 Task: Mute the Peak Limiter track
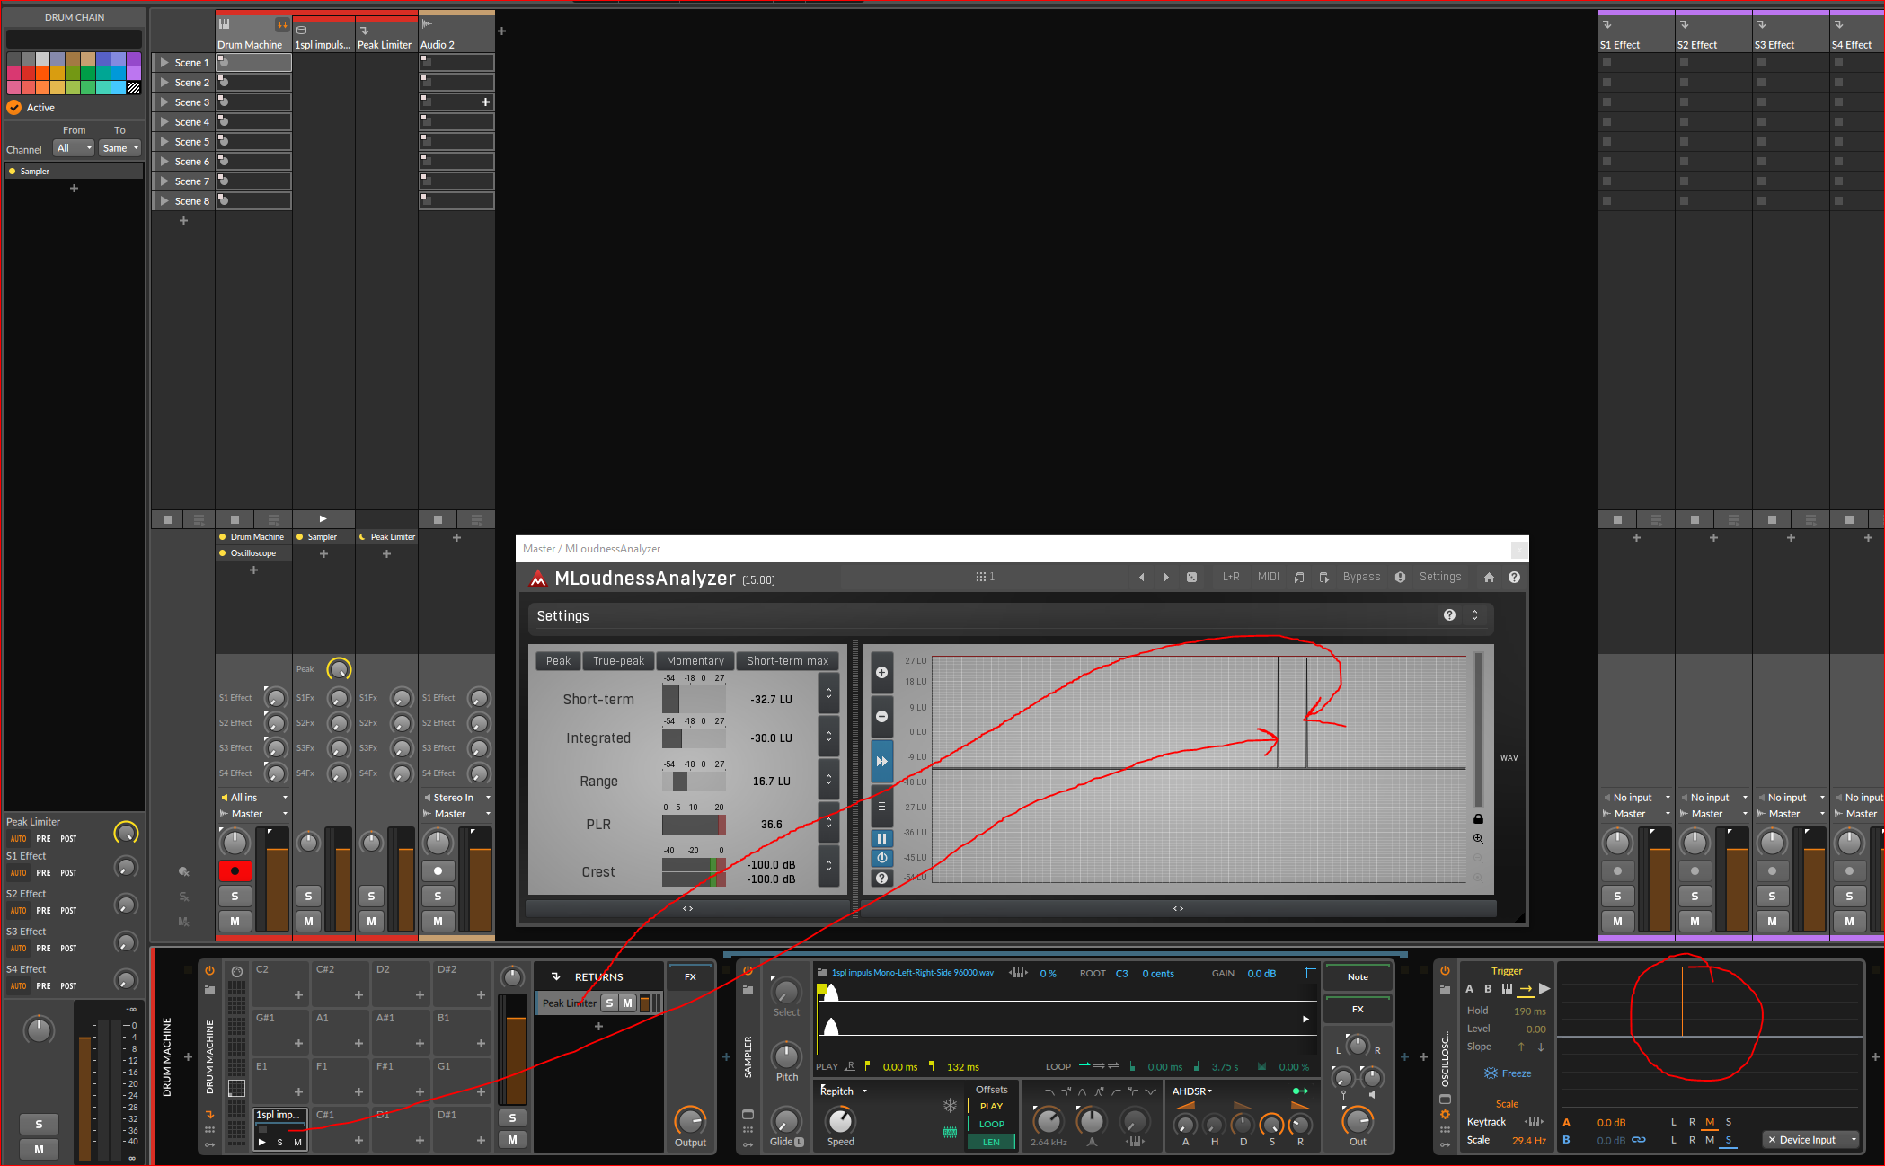pyautogui.click(x=371, y=921)
